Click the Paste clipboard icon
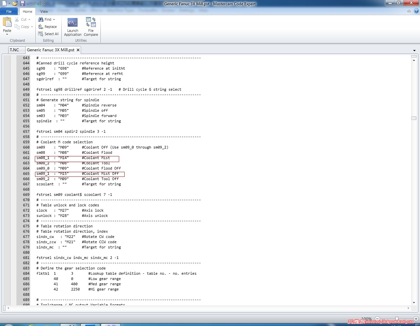 click(7, 22)
